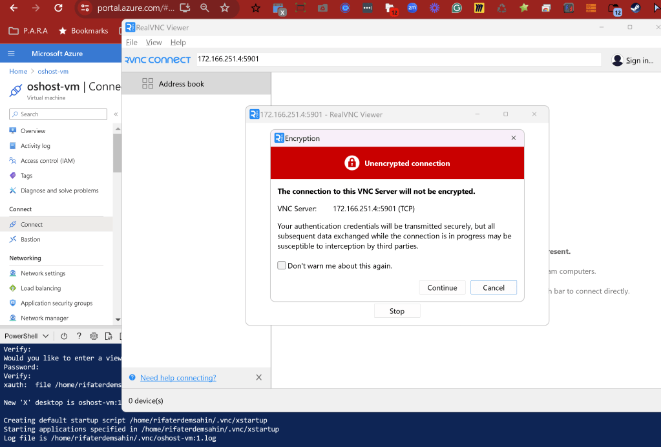The image size is (661, 447).
Task: Click Continue in the Encryption dialog
Action: 442,287
